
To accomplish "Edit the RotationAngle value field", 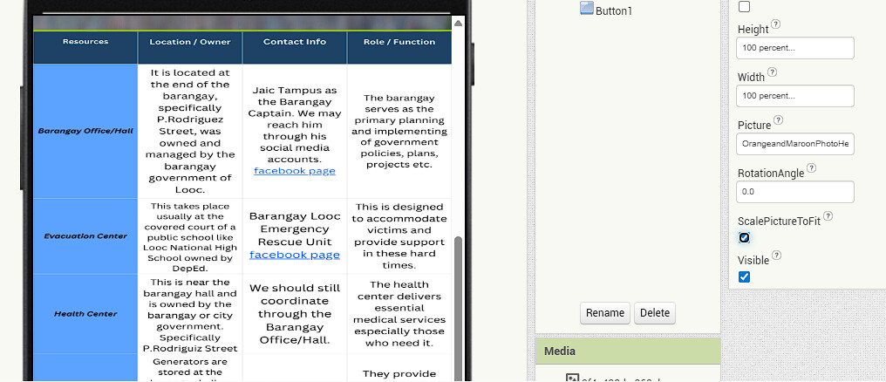I will pyautogui.click(x=795, y=192).
